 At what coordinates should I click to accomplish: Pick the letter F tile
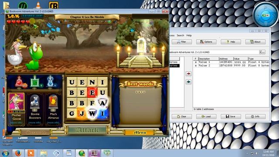[92, 103]
